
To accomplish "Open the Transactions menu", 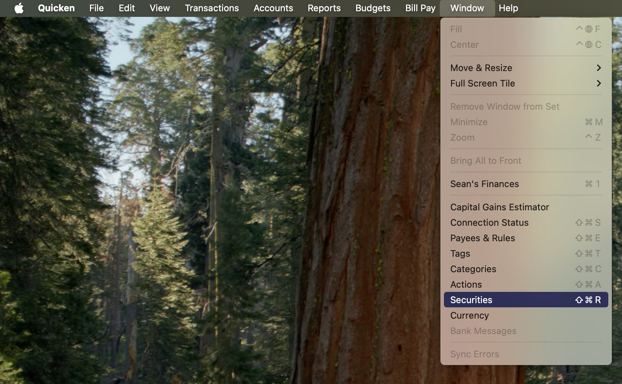I will (212, 8).
